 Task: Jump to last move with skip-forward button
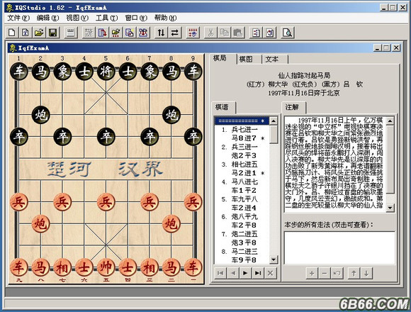(258, 273)
